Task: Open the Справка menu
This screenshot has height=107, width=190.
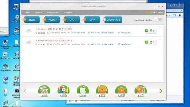Action: tap(68, 12)
